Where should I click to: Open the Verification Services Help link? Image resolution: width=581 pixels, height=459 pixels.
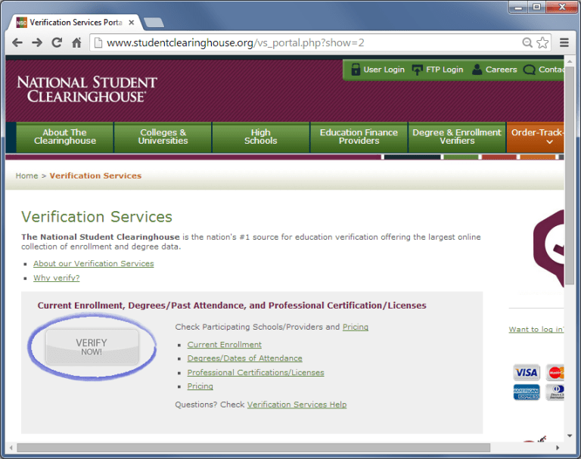coord(297,405)
